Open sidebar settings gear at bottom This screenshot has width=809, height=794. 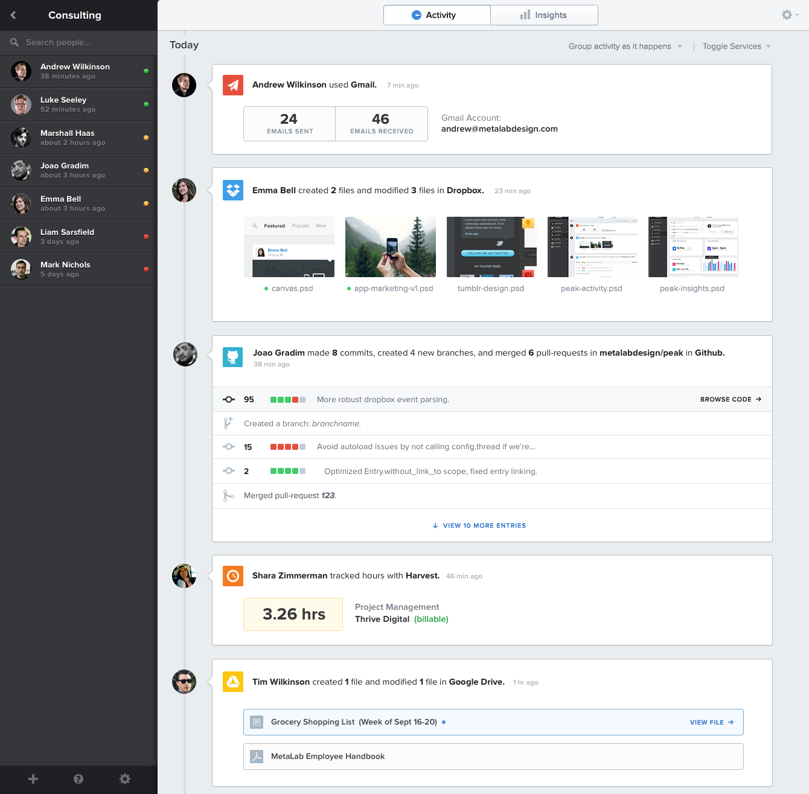[125, 779]
